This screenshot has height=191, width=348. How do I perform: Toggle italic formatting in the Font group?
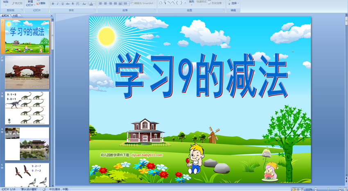(58, 4)
